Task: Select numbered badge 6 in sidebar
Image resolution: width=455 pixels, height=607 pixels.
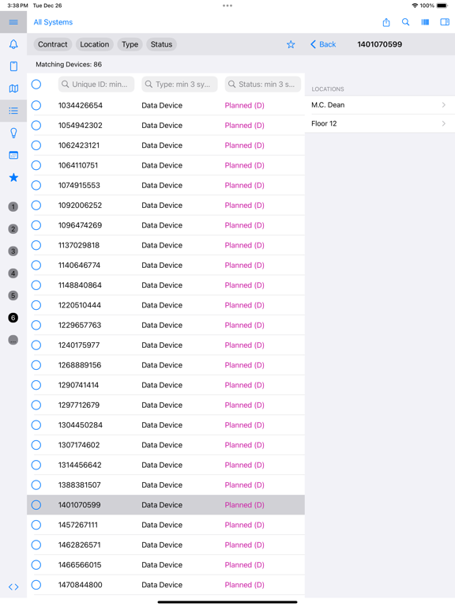Action: 13,318
